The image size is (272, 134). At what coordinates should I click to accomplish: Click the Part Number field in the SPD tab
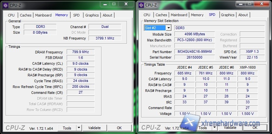(x=195, y=52)
